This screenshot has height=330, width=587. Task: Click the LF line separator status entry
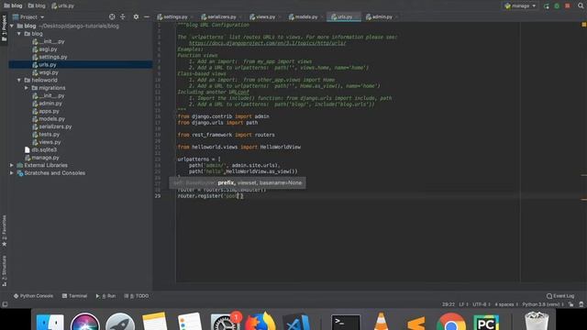coord(463,304)
